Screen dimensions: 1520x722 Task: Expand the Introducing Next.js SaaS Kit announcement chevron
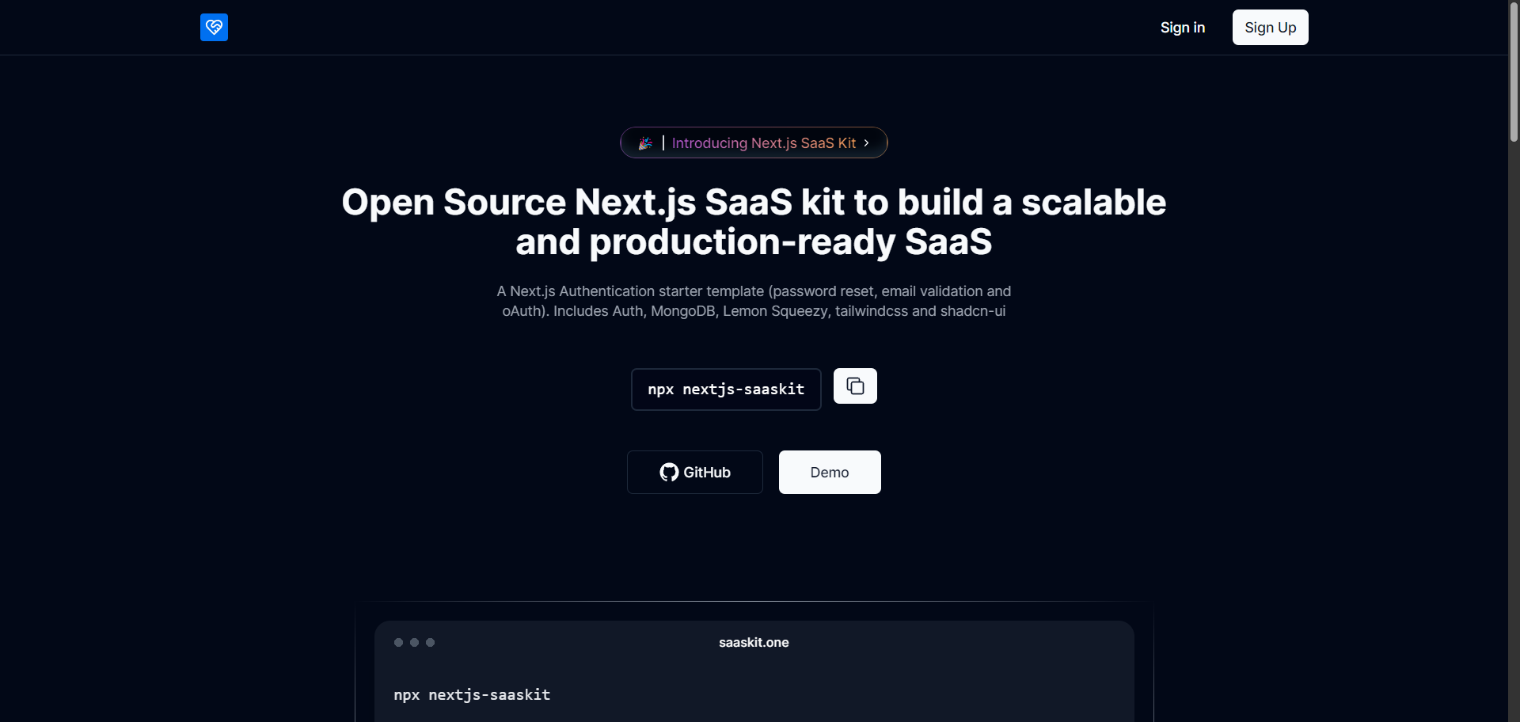click(867, 143)
